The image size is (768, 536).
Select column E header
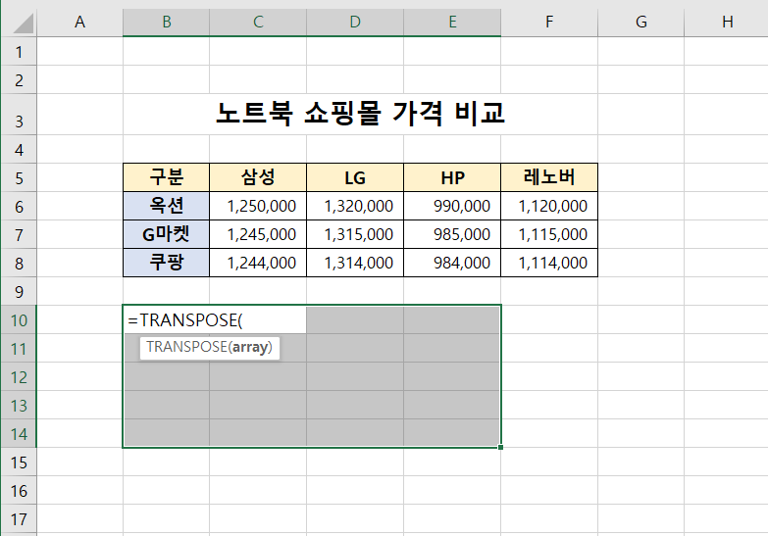pyautogui.click(x=452, y=22)
